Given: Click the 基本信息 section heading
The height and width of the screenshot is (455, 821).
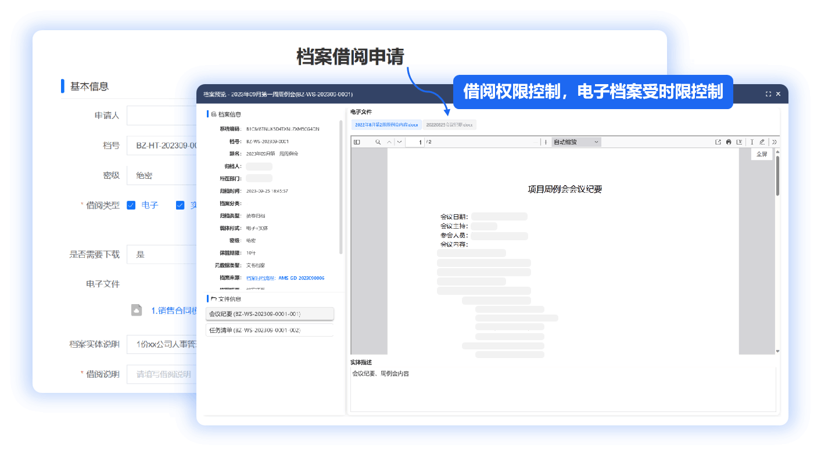Looking at the screenshot, I should [x=89, y=86].
